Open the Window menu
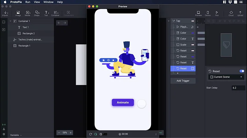This screenshot has width=247, height=138. click(48, 2)
